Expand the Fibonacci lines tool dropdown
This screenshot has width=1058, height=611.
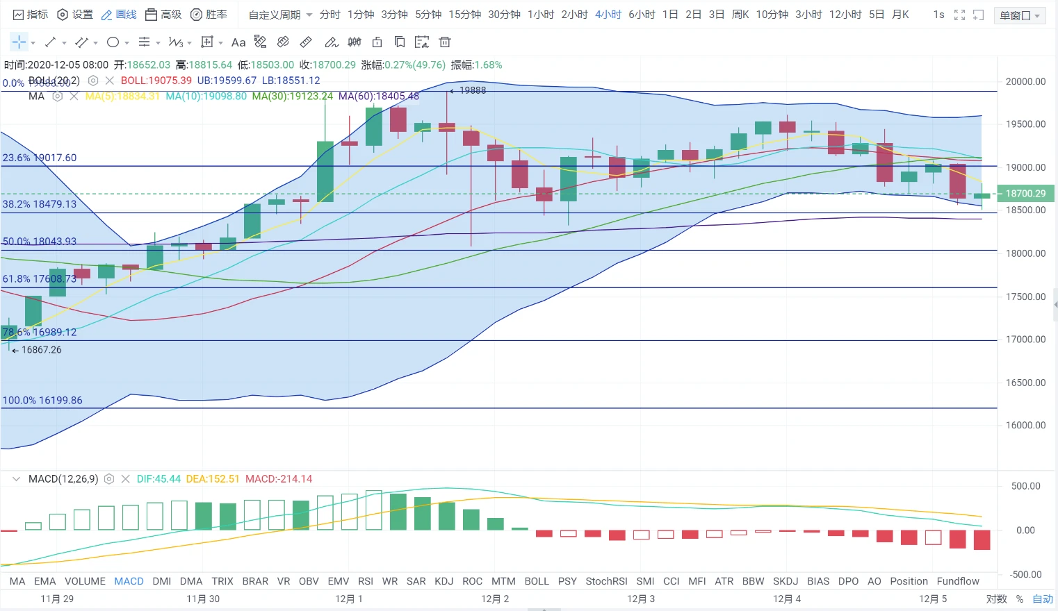tap(158, 43)
